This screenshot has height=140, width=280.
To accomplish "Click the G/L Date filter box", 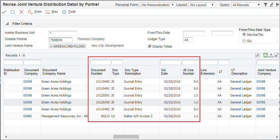I will 171,62.
